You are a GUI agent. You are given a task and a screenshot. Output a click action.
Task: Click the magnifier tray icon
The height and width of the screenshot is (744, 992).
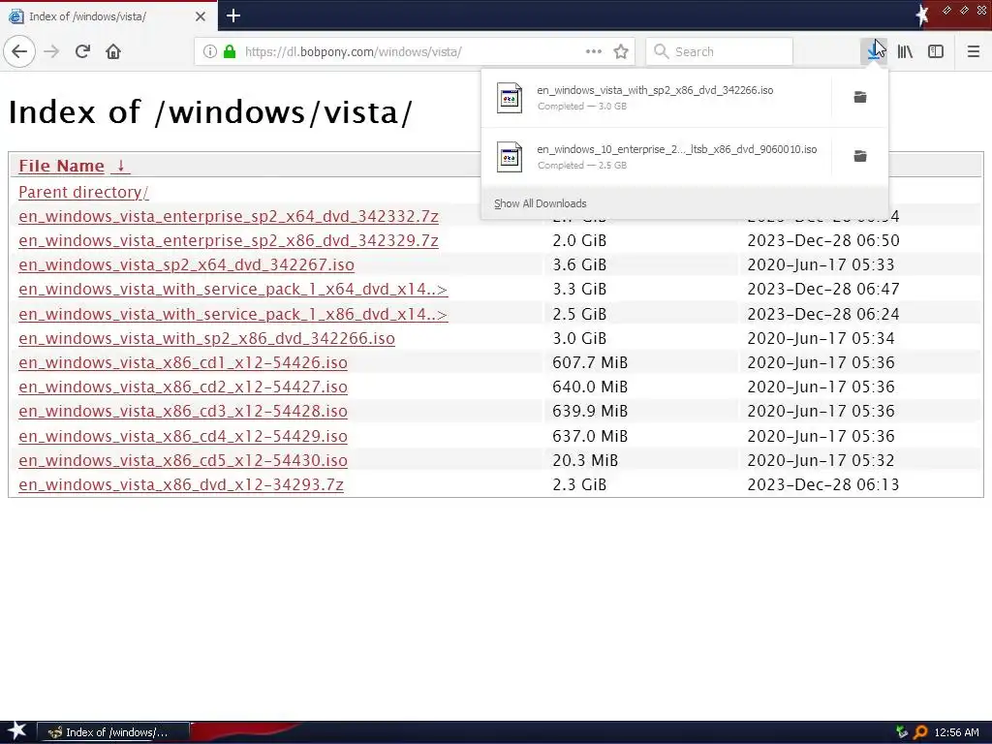click(x=920, y=732)
